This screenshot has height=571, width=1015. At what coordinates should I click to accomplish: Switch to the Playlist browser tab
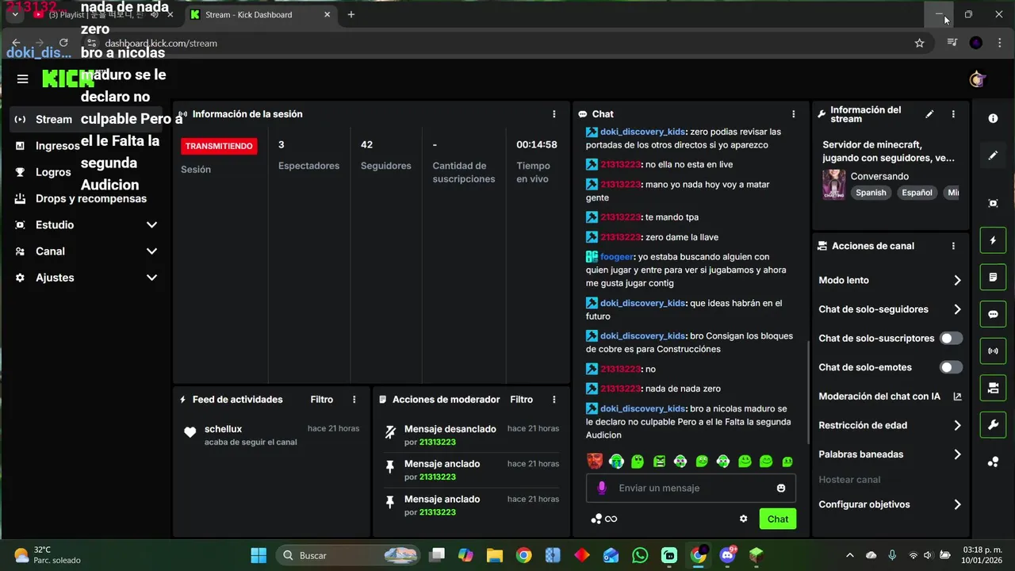pyautogui.click(x=103, y=14)
